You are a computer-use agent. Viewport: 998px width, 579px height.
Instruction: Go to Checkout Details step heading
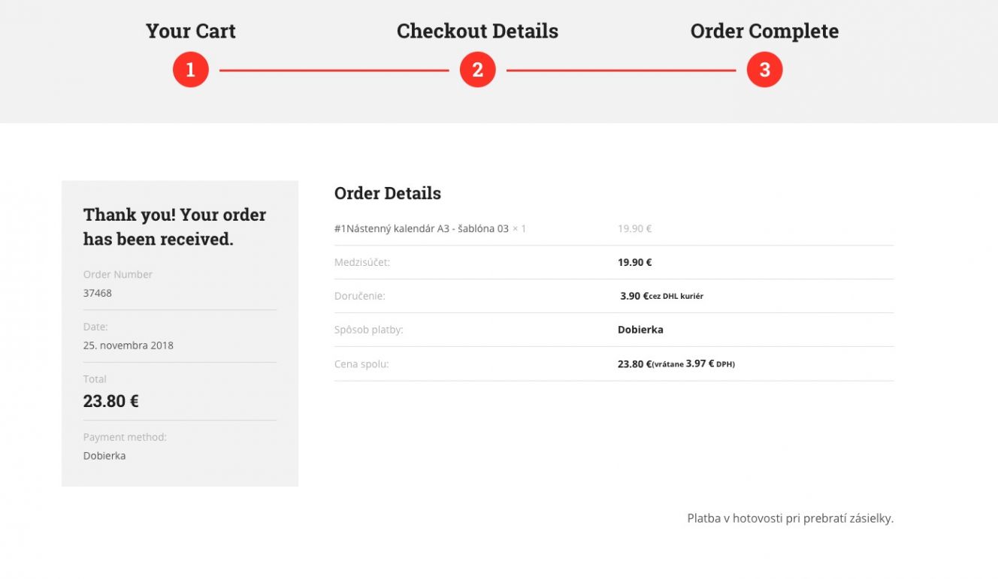tap(477, 31)
